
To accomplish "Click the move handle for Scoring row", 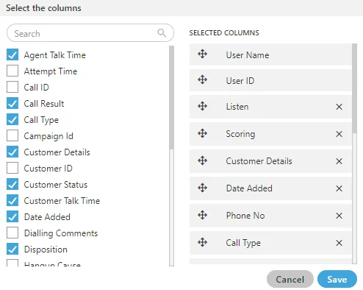I will (203, 133).
